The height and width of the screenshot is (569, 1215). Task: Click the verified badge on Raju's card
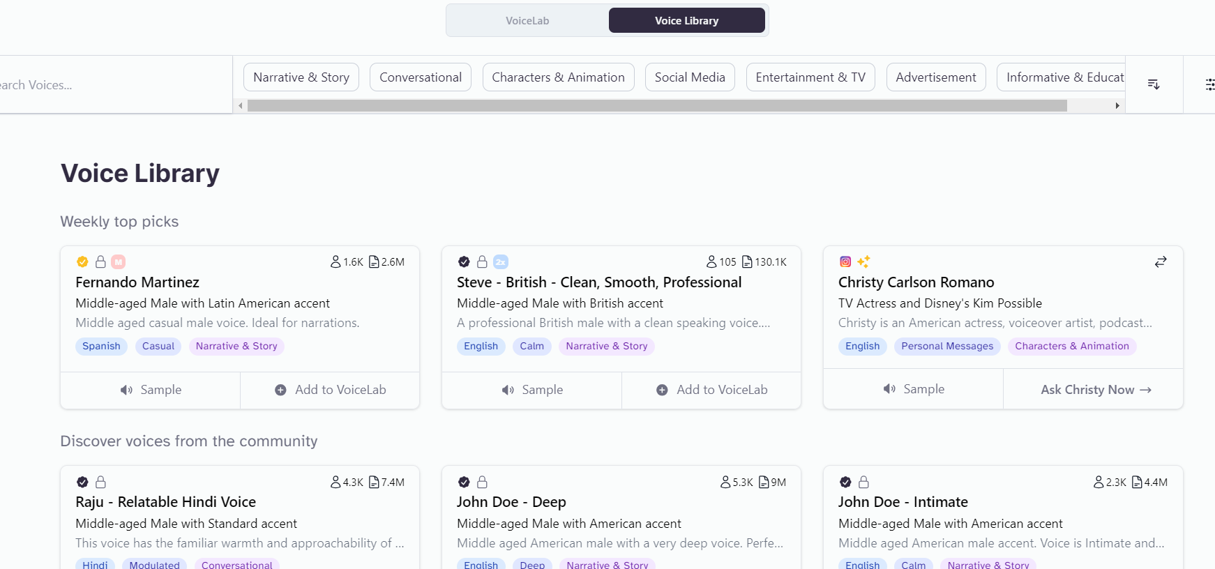[x=82, y=483]
